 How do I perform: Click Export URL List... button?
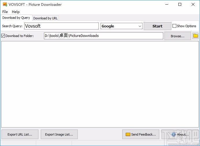[x=20, y=134]
